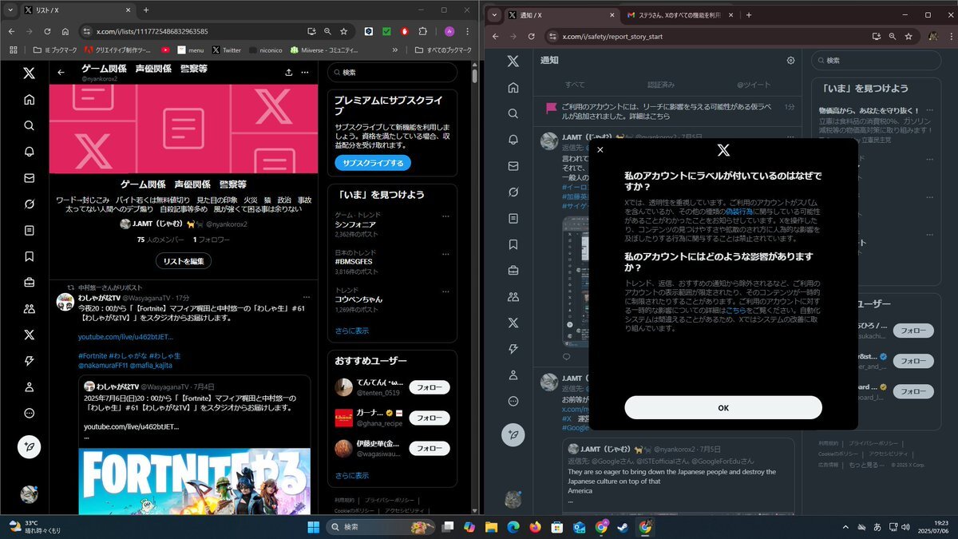Open the apps grid in the bookmarks bar
The width and height of the screenshot is (958, 539).
tap(13, 50)
